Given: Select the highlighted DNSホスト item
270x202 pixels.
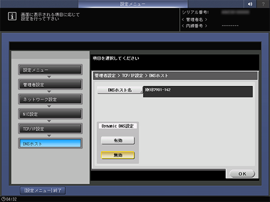Looking at the screenshot, I should [x=50, y=144].
